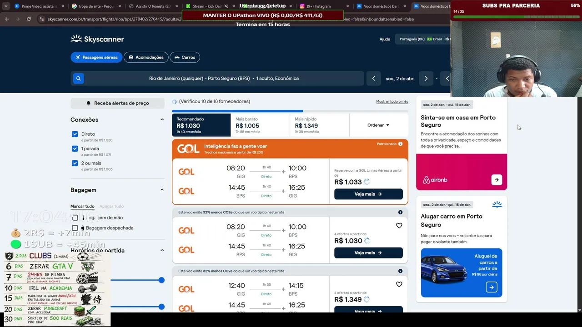Collapse the Bagagem filter section
The height and width of the screenshot is (327, 582).
162,190
